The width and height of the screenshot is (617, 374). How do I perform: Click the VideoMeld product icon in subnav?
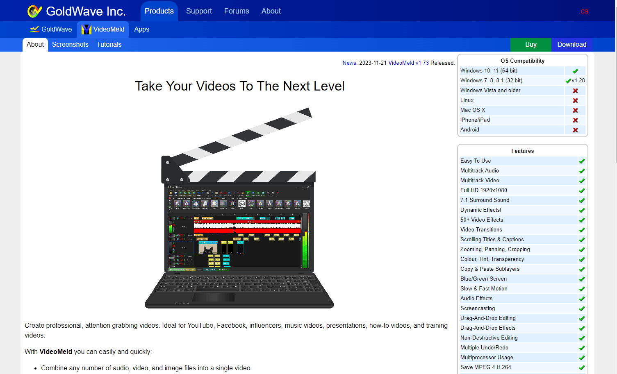pyautogui.click(x=86, y=29)
